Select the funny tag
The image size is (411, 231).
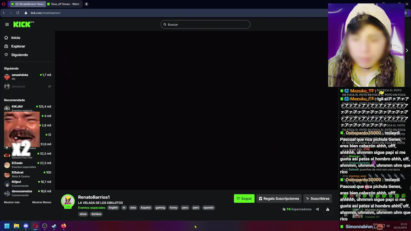(x=173, y=208)
